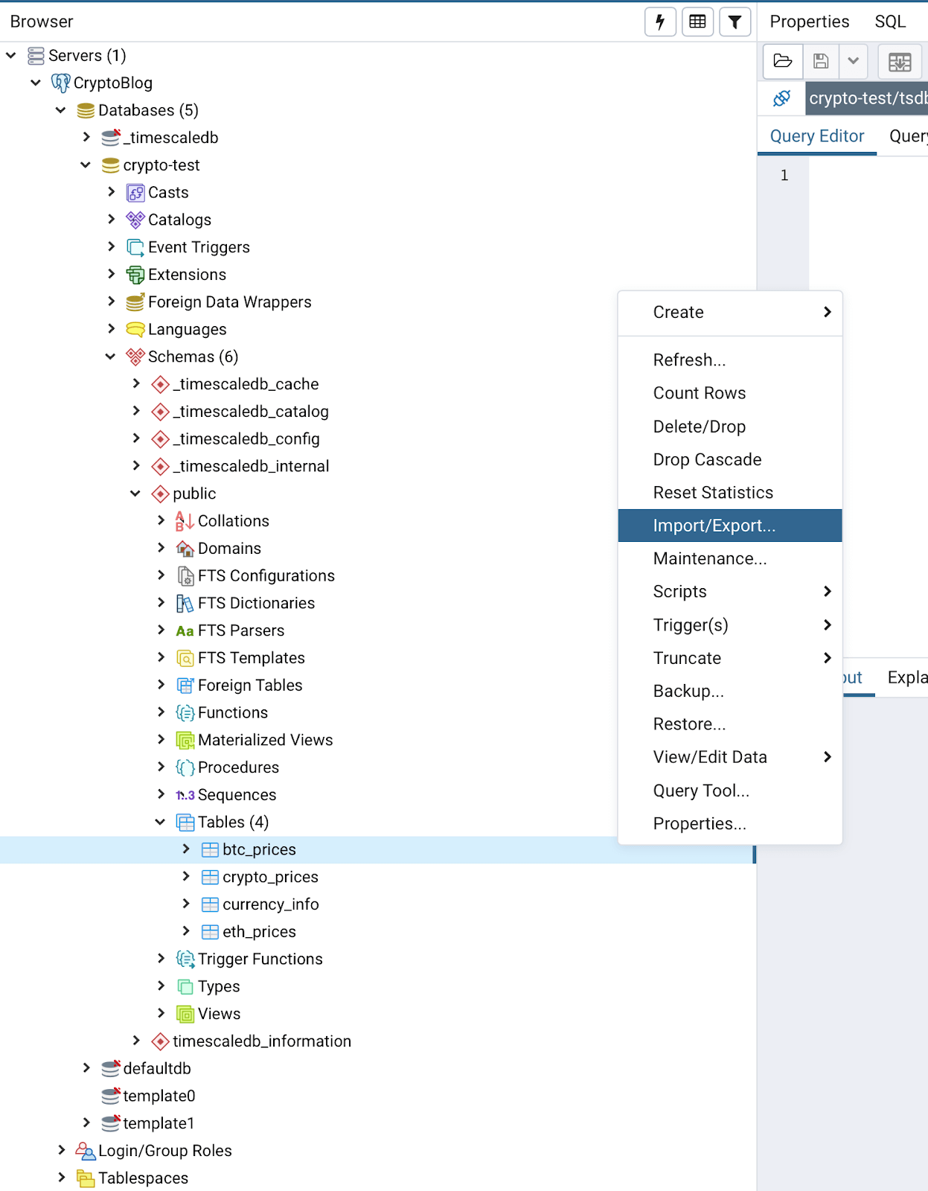Viewport: 928px width, 1191px height.
Task: Open the save options dropdown arrow
Action: (x=854, y=61)
